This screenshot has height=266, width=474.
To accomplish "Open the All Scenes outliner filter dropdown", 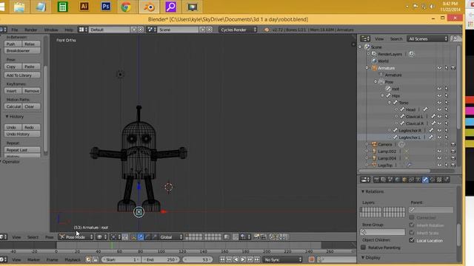I will [427, 38].
